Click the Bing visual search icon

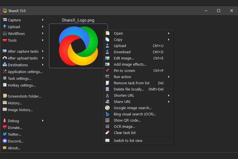pos(107,114)
